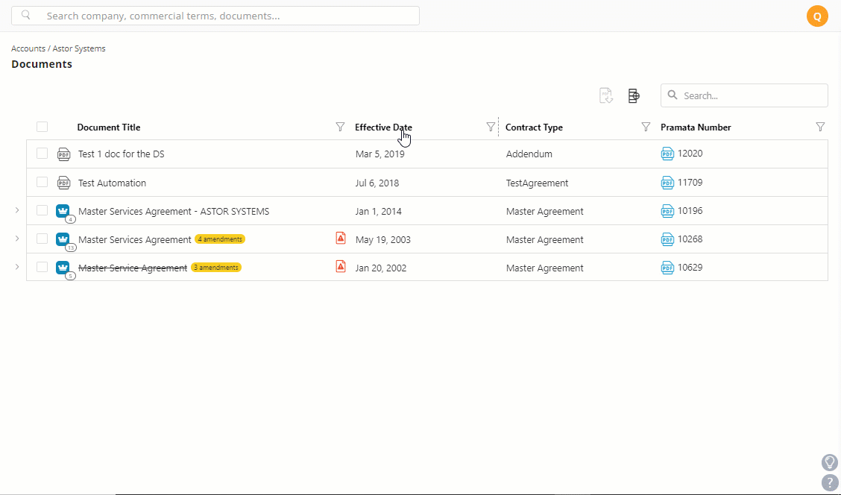841x495 pixels.
Task: Expand the row with 4 amendments
Action: click(x=17, y=238)
